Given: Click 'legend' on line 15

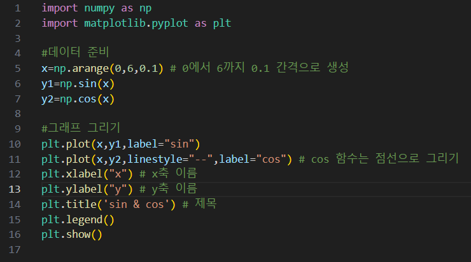Looking at the screenshot, I should click(84, 220).
